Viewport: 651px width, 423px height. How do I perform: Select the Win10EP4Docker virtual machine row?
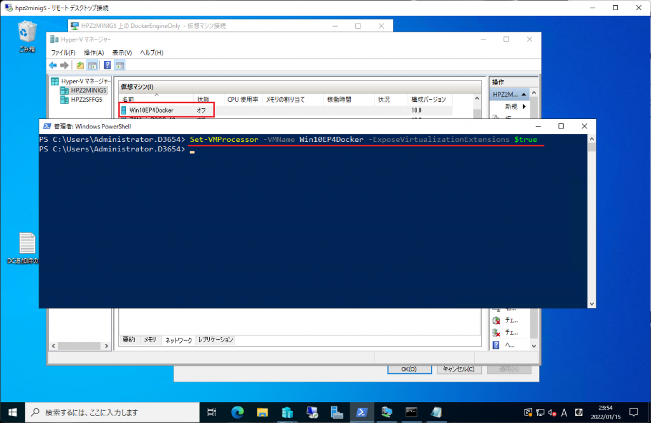pyautogui.click(x=285, y=110)
